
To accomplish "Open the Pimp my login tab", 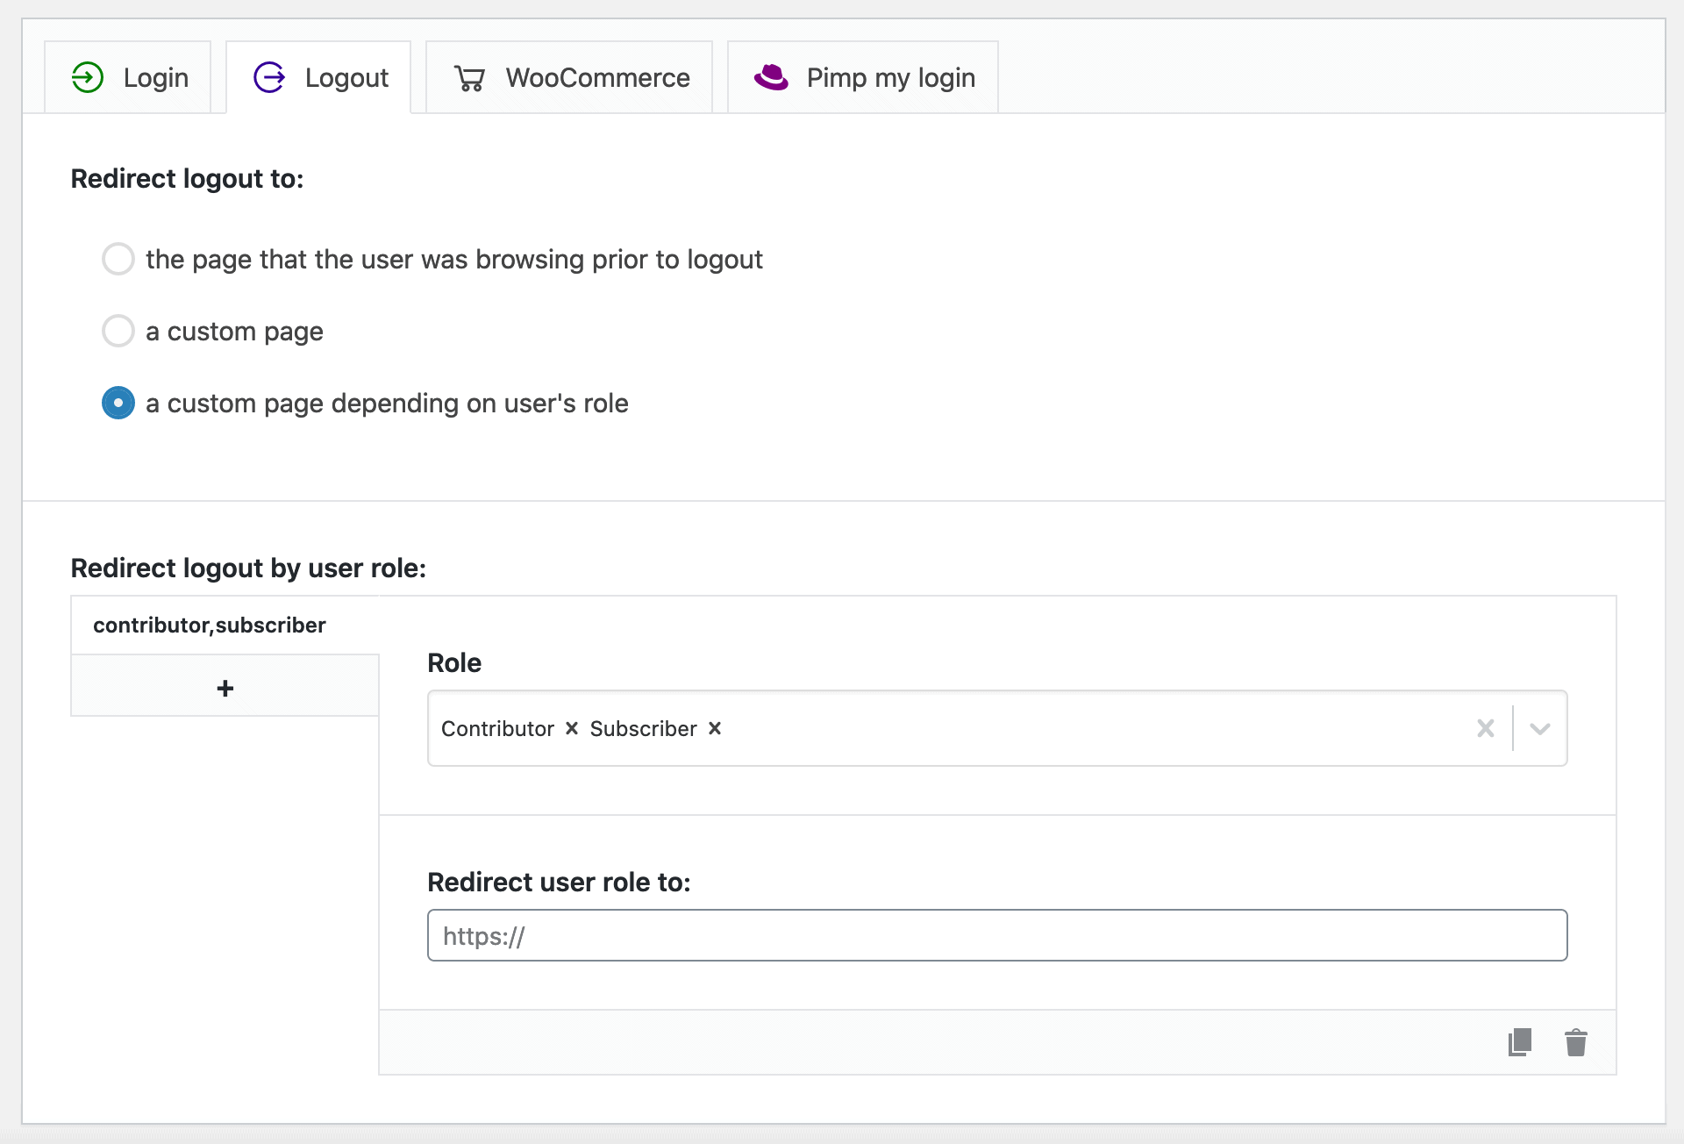I will click(863, 77).
